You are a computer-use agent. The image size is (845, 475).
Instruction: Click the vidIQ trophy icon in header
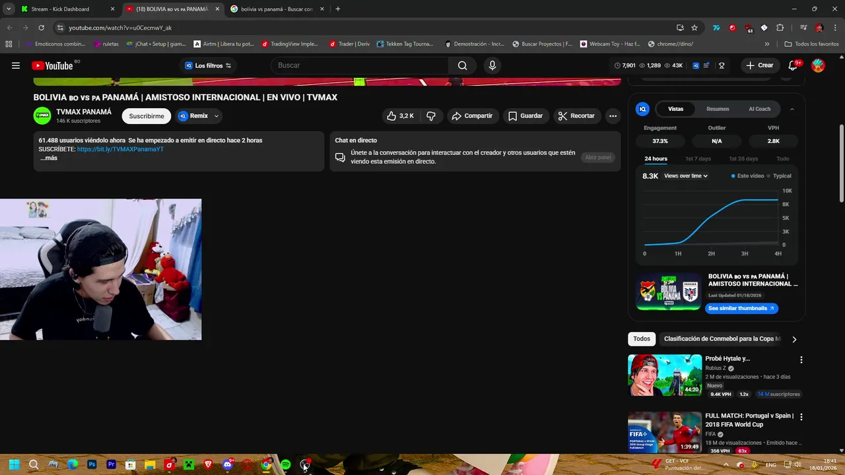tap(722, 65)
